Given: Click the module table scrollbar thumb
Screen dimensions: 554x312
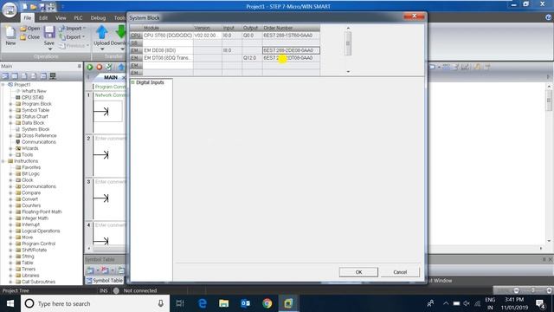Looking at the screenshot, I should pyautogui.click(x=348, y=43).
